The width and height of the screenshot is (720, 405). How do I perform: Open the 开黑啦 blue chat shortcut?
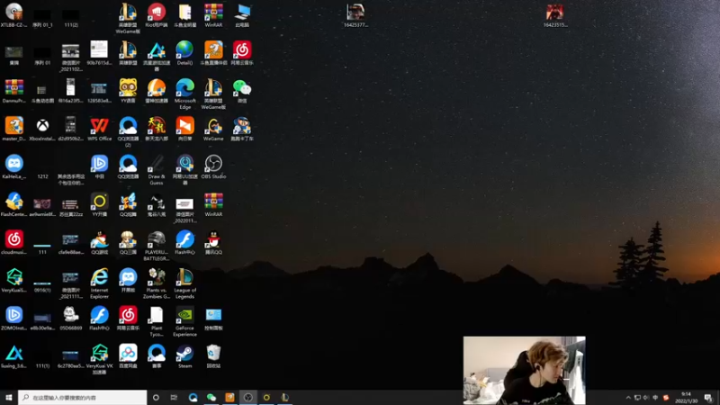[128, 280]
